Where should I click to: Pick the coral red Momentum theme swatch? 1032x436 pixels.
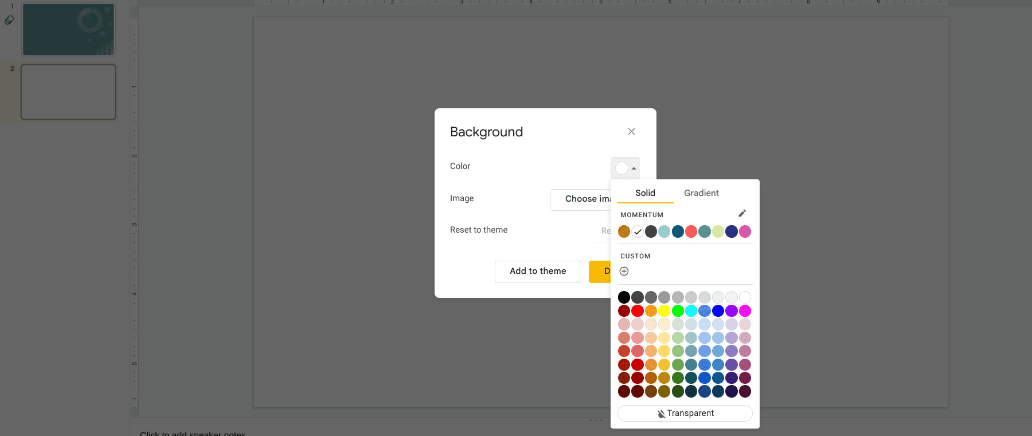point(691,231)
